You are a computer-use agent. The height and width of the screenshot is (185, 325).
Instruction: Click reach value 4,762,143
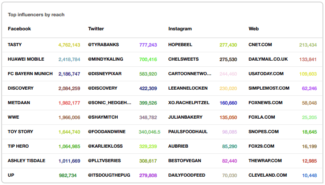69,45
